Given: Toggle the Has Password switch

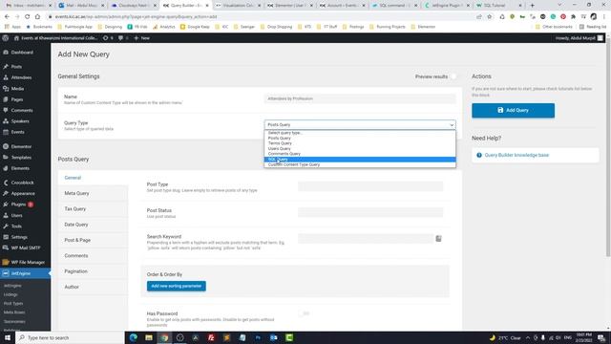Looking at the screenshot, I should pos(304,313).
